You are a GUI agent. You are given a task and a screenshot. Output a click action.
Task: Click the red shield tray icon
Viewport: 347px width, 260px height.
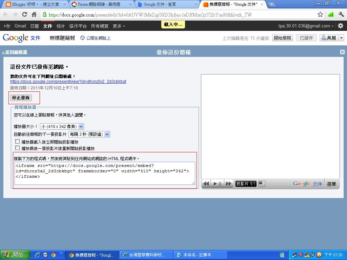coord(301,255)
